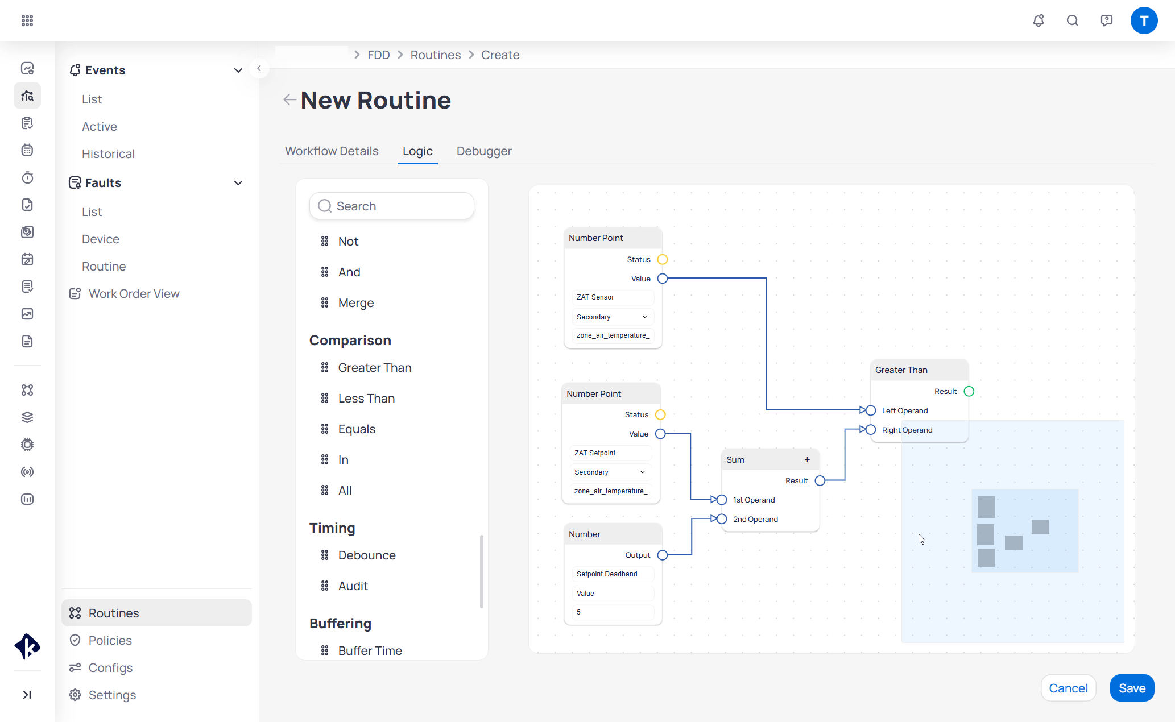Collapse the Faults section chevron
The height and width of the screenshot is (722, 1175).
(238, 183)
